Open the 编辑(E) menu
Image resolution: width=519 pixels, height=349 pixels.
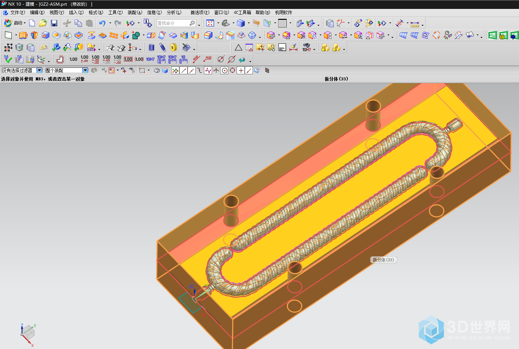click(x=37, y=12)
